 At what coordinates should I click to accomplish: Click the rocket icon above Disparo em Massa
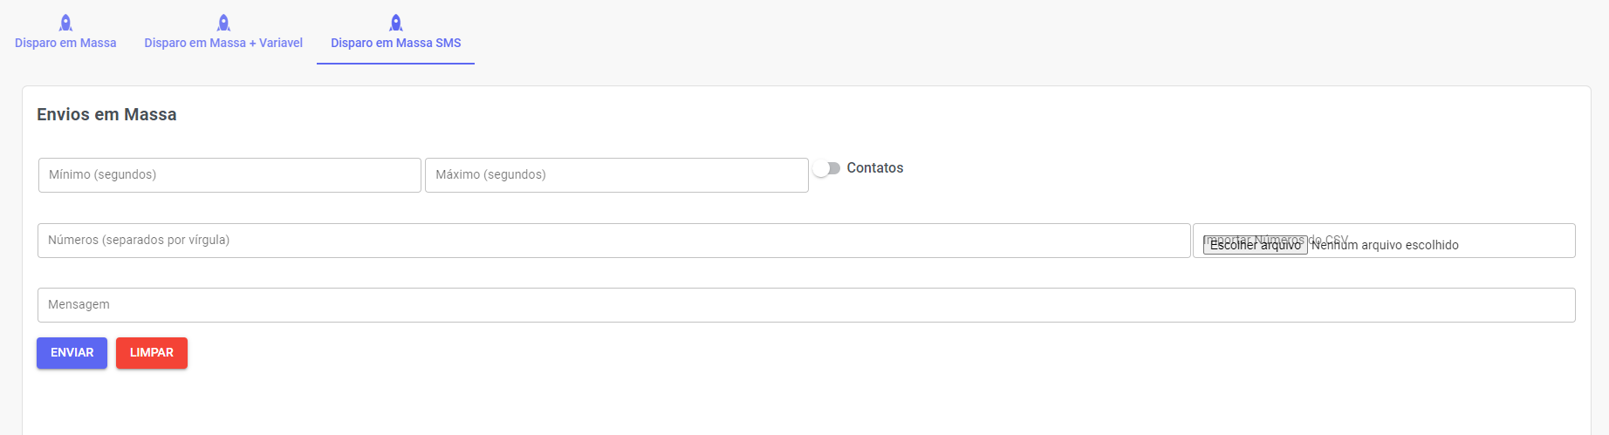tap(65, 23)
